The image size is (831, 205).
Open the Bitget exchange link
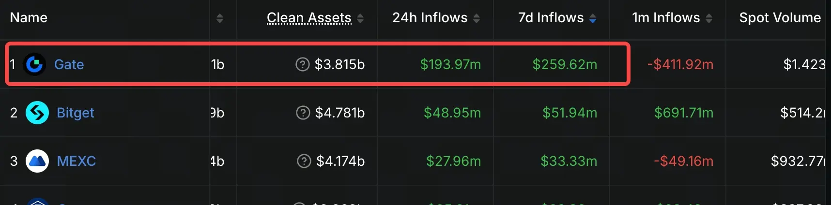tap(76, 113)
